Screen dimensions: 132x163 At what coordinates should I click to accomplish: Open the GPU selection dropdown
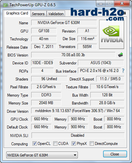pyautogui.click(x=42, y=155)
